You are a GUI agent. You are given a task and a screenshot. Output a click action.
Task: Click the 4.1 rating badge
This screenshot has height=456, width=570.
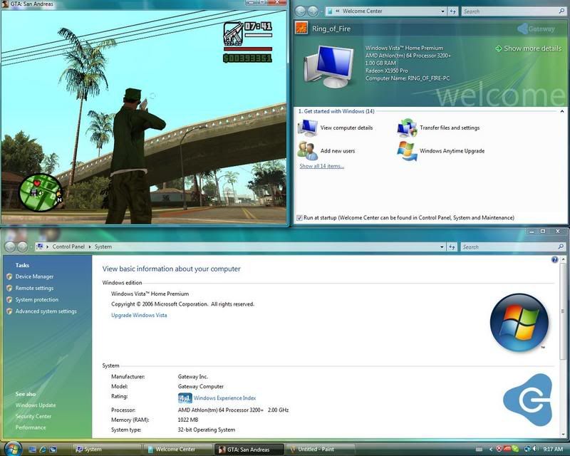(185, 398)
